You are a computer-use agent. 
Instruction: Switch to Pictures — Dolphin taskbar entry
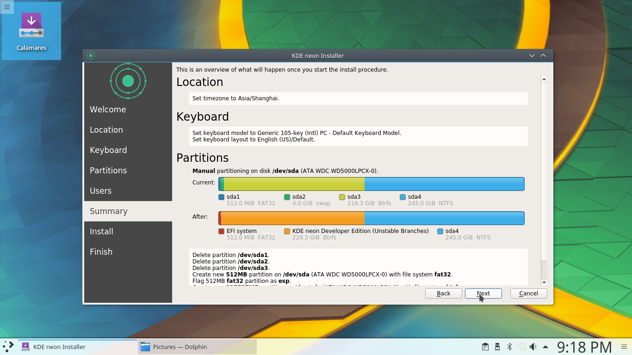[197, 347]
